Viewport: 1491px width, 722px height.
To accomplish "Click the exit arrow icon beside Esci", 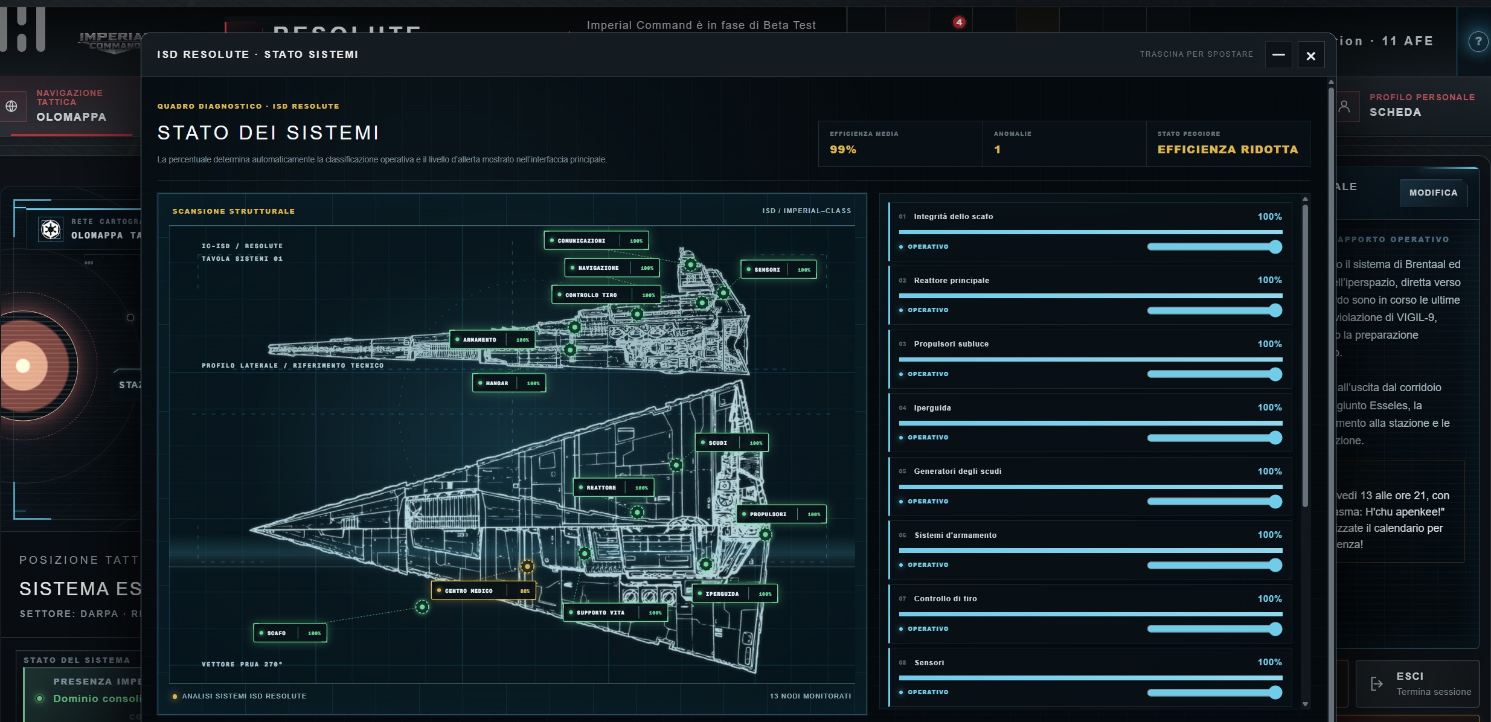I will (x=1377, y=683).
